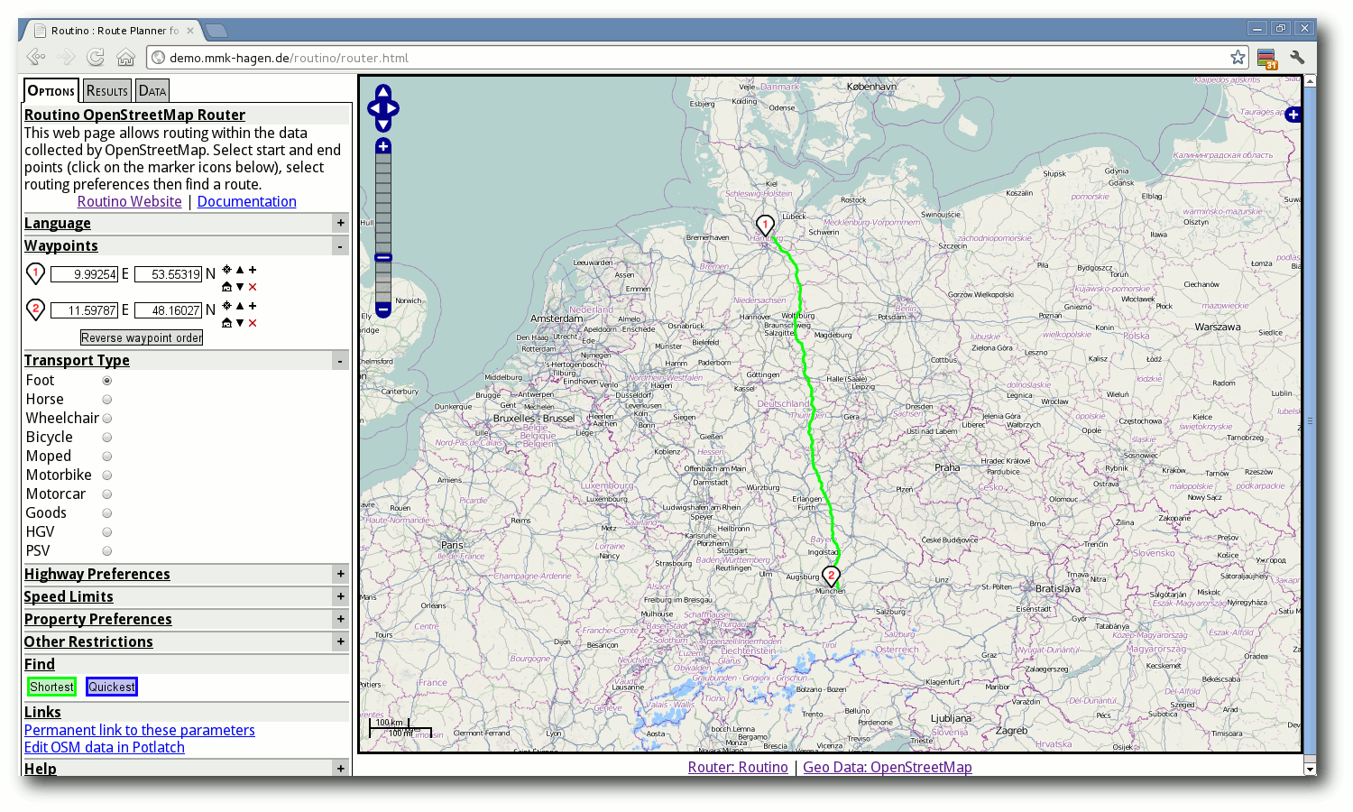The height and width of the screenshot is (812, 1353).
Task: Move waypoint 1 up with arrow icon
Action: point(240,269)
